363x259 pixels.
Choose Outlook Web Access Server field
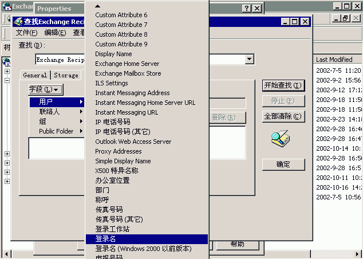(x=133, y=142)
